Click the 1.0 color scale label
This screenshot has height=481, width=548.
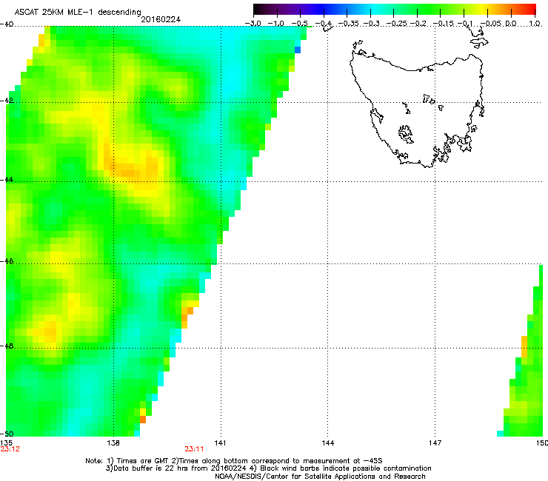[x=535, y=24]
